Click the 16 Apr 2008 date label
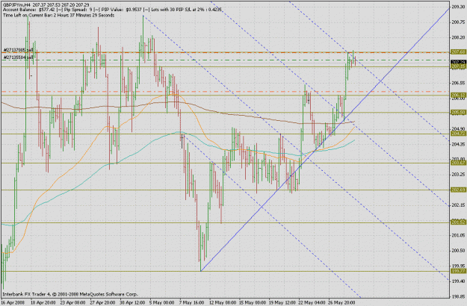 coord(12,303)
